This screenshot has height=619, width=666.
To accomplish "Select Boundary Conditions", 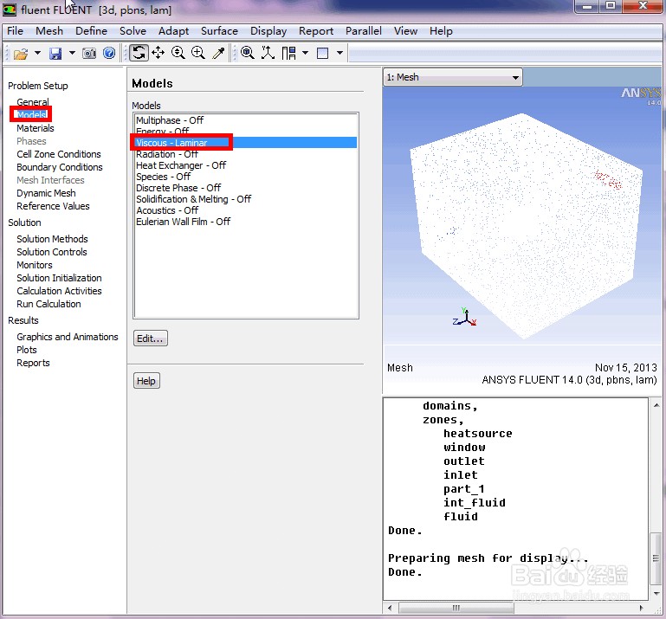I will (x=60, y=167).
